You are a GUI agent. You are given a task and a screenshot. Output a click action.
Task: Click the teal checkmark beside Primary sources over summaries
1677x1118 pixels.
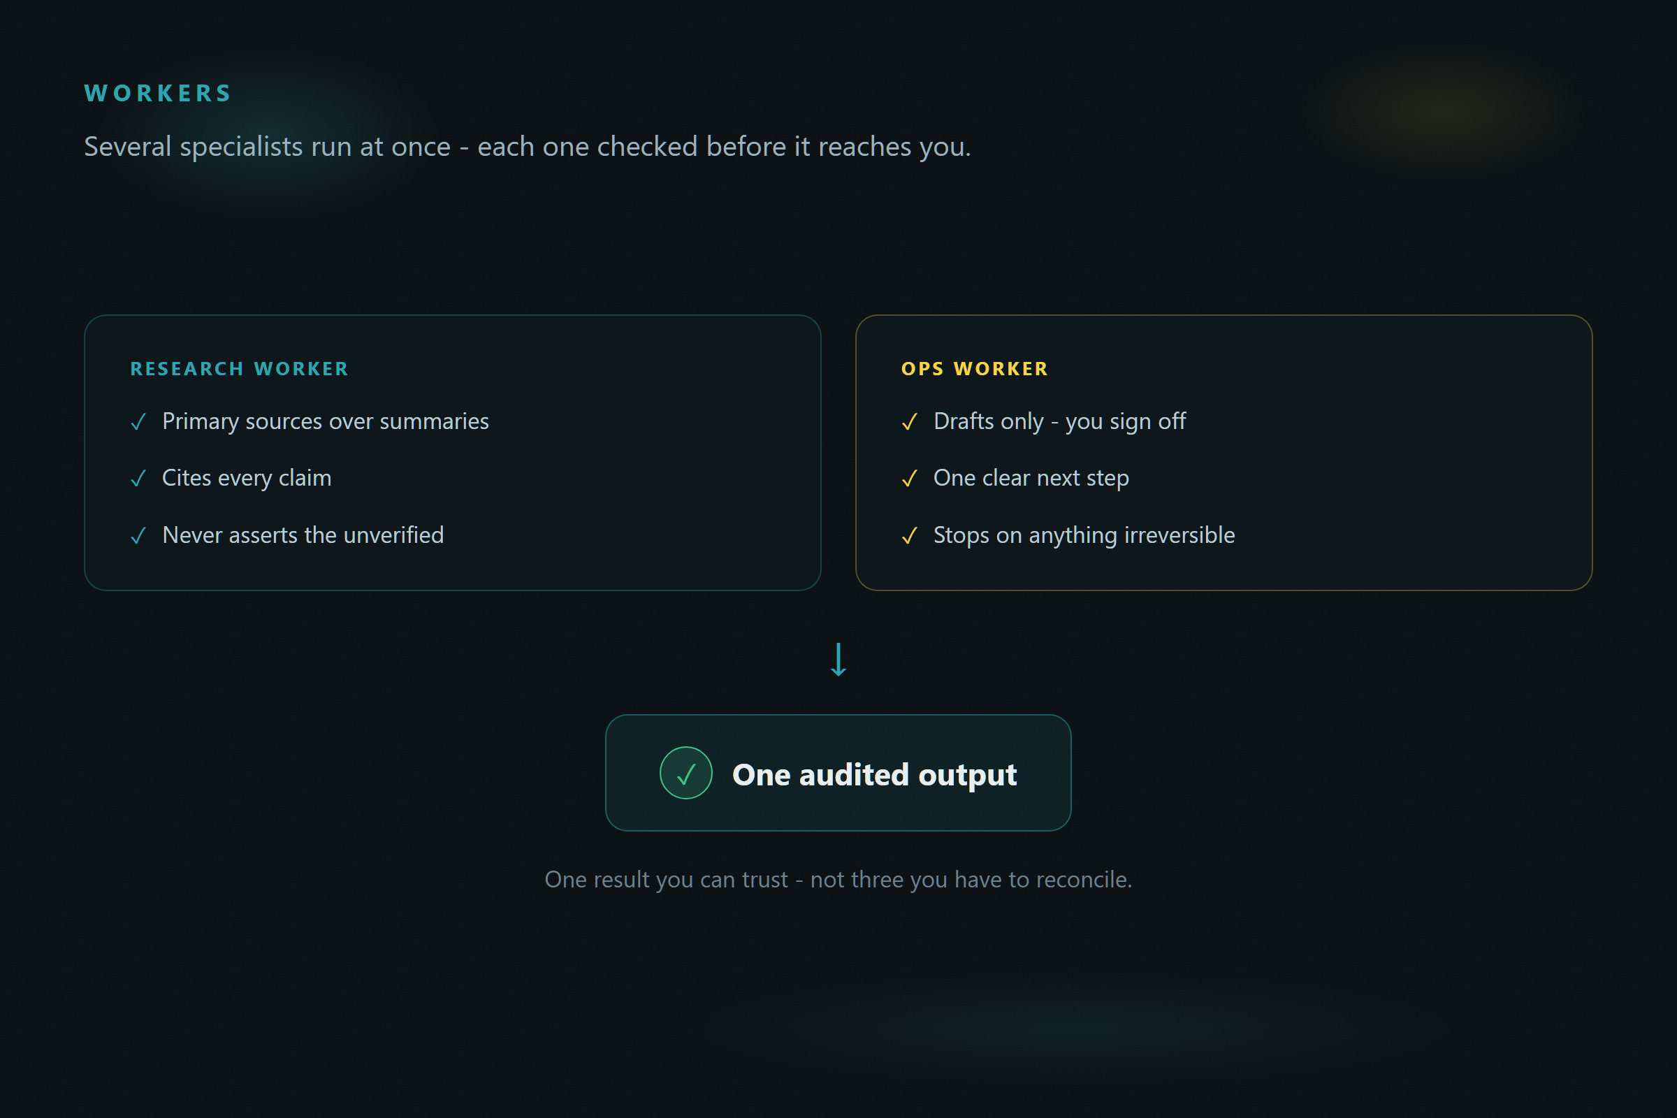tap(138, 422)
